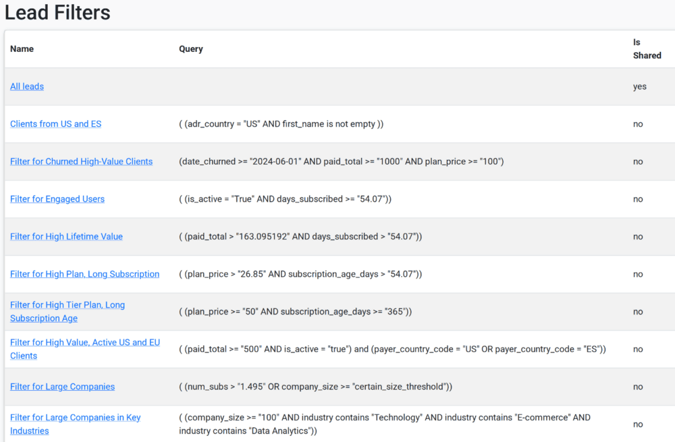
Task: Click the payer_country_code query text
Action: tap(391, 349)
